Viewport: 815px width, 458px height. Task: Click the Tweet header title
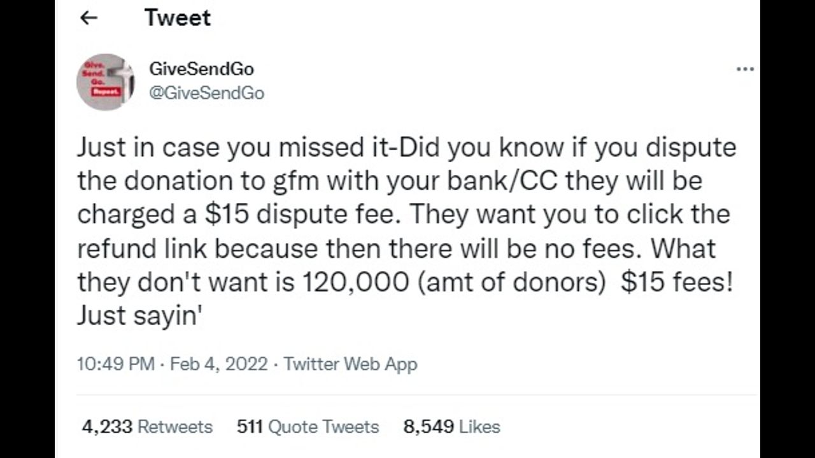pyautogui.click(x=178, y=18)
